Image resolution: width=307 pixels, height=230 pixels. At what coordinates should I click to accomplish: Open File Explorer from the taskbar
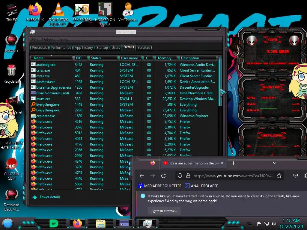coord(101,224)
